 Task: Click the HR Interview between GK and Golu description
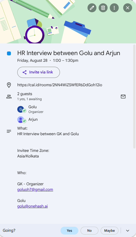[48, 134]
